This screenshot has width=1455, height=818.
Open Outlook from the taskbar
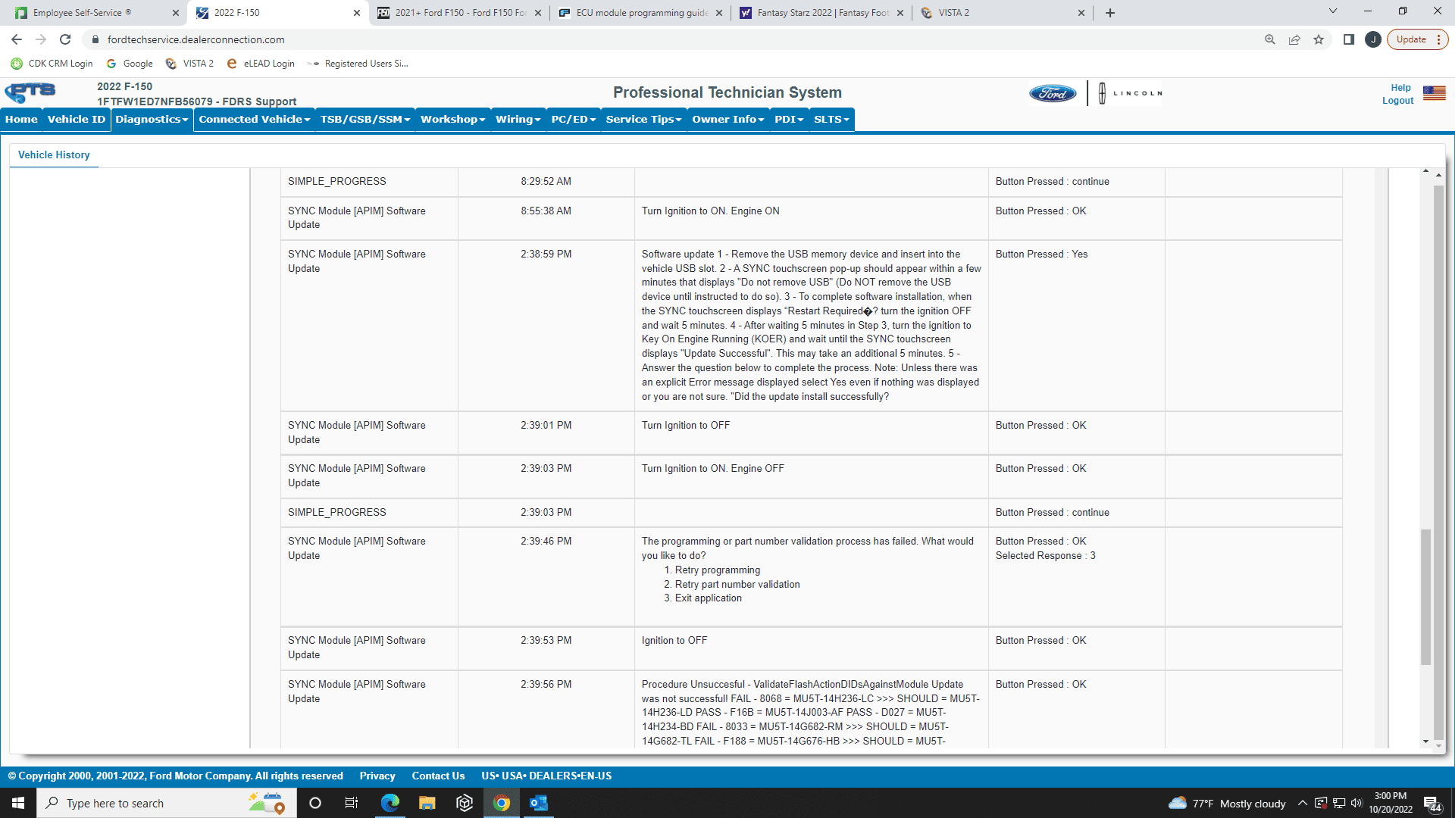coord(539,803)
